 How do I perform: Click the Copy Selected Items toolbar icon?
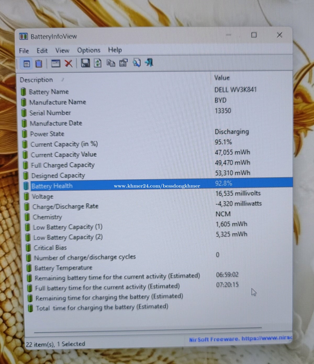(111, 63)
